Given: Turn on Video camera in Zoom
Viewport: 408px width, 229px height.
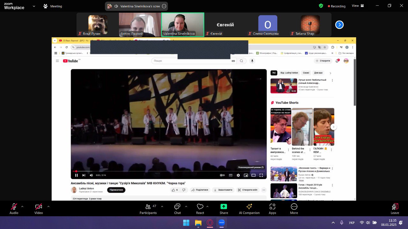Looking at the screenshot, I should 39,209.
